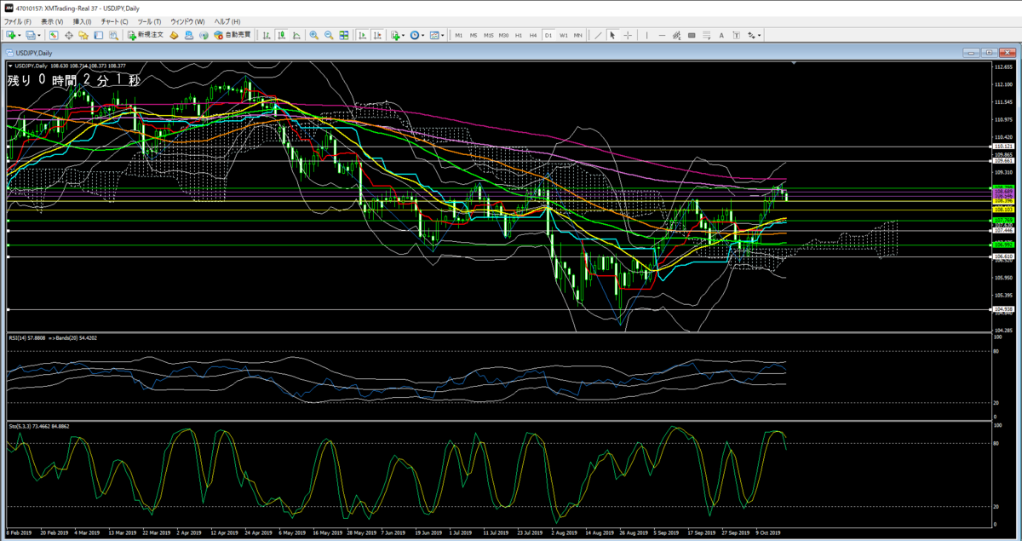Select the candlestick chart icon

[x=282, y=35]
